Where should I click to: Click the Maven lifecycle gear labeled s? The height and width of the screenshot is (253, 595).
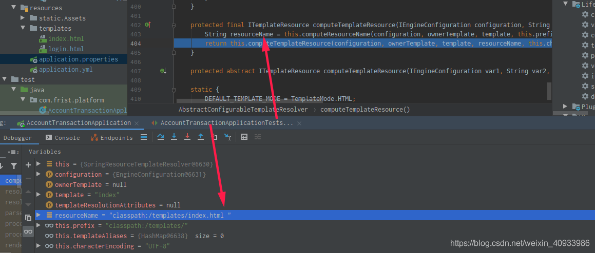586,86
